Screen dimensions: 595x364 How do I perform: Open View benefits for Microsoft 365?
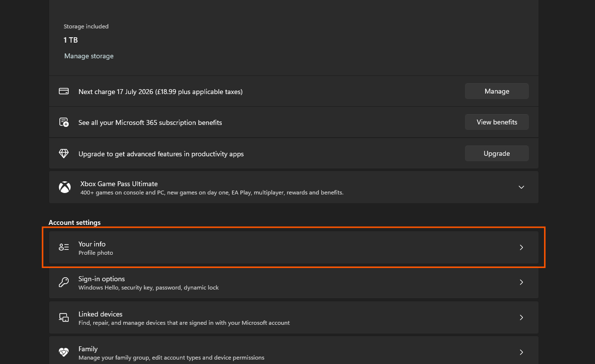496,122
